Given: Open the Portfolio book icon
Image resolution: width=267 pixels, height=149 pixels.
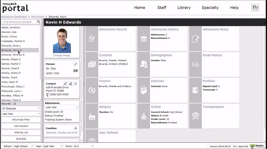Looking at the screenshot, I should [196, 90].
